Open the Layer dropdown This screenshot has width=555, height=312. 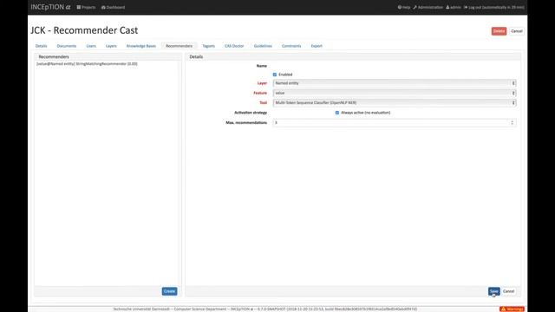395,83
